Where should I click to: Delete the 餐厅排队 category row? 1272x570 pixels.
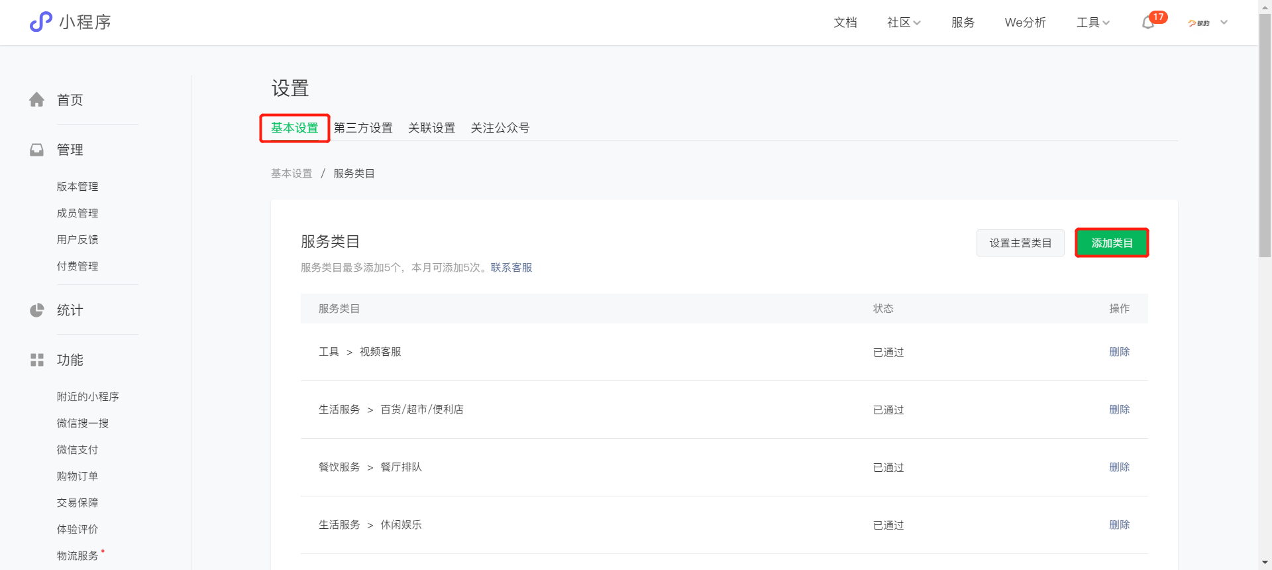coord(1119,467)
